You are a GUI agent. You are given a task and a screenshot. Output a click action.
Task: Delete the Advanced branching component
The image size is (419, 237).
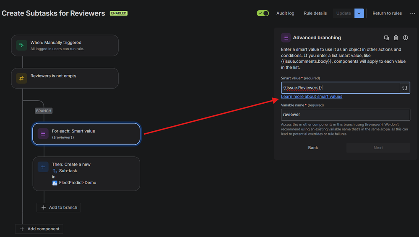(x=396, y=38)
